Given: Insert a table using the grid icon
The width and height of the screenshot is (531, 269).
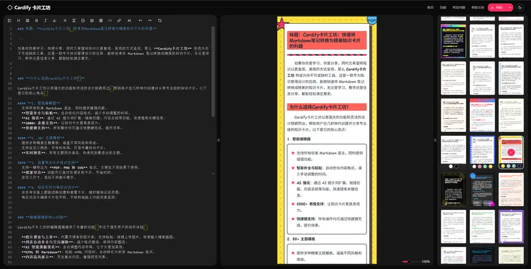Looking at the screenshot, I should (101, 21).
